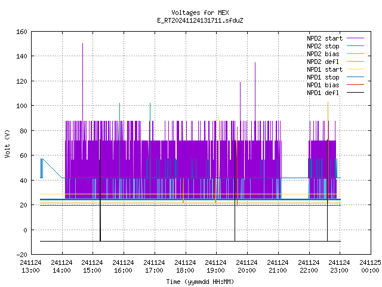Click the 'NPD2 stop' legend label
Image resolution: width=382 pixels, height=287 pixels.
tap(323, 46)
